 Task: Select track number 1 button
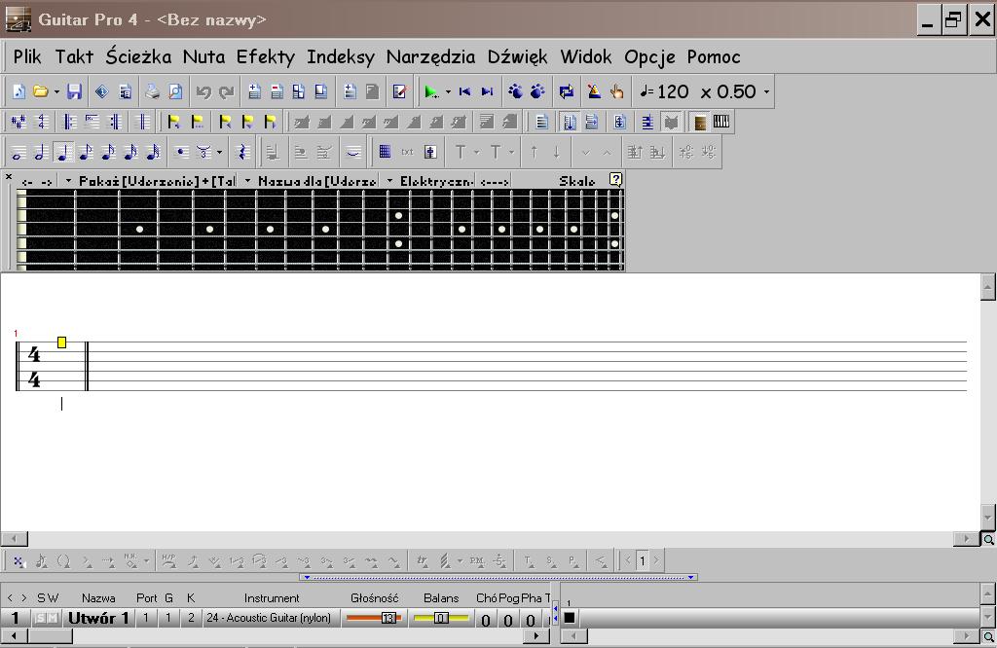click(x=16, y=618)
